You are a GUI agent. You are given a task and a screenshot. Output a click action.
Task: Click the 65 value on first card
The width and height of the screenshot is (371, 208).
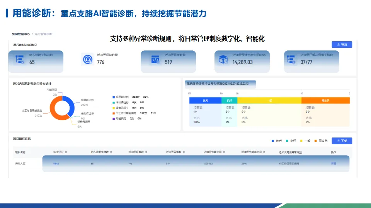(32, 62)
